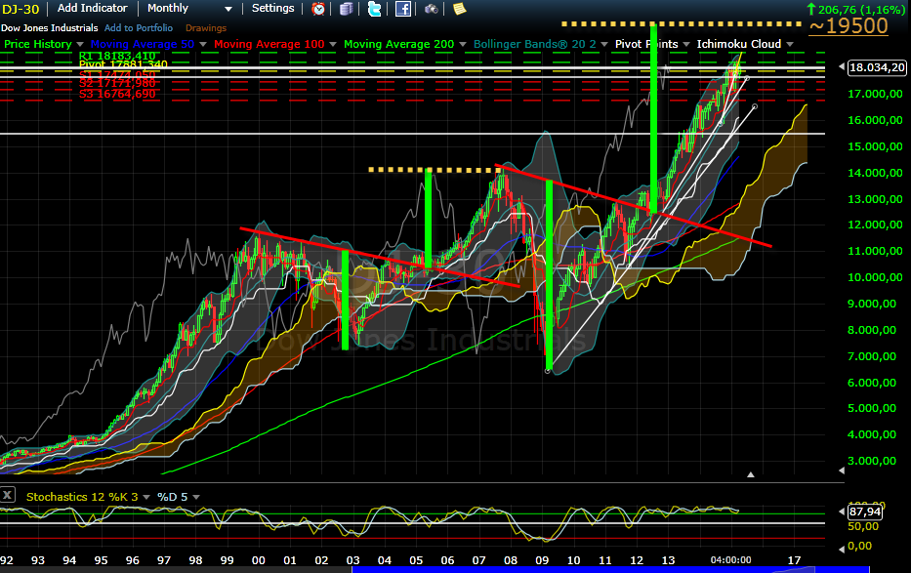Viewport: 911px width, 573px height.
Task: Select the Bollinger Bands 20 2 label
Action: (x=534, y=44)
